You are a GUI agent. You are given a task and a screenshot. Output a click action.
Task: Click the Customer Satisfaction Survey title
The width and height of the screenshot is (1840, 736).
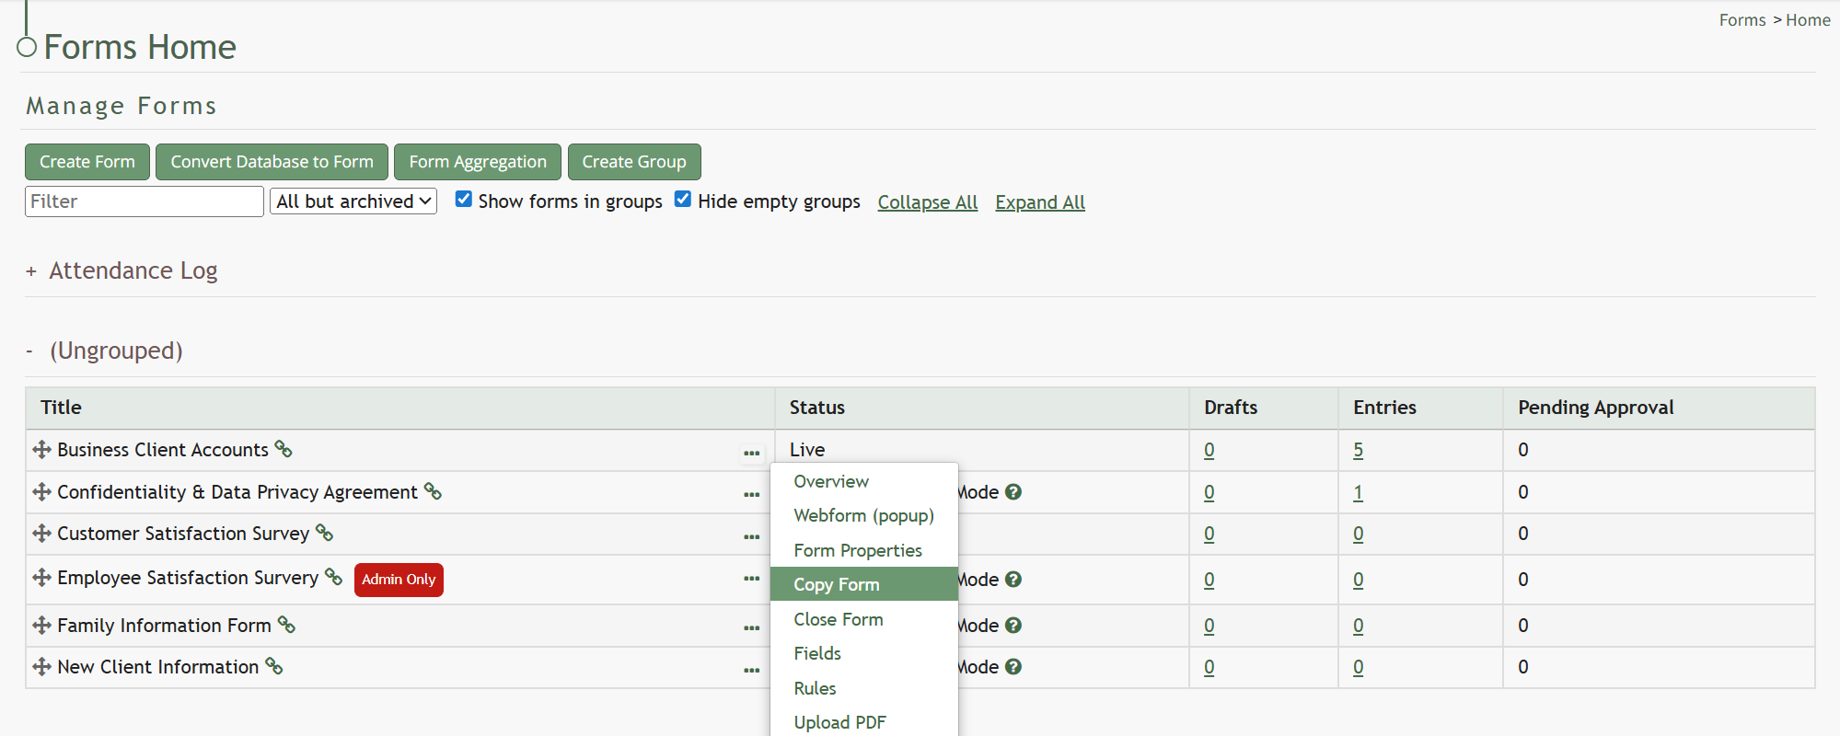point(183,534)
